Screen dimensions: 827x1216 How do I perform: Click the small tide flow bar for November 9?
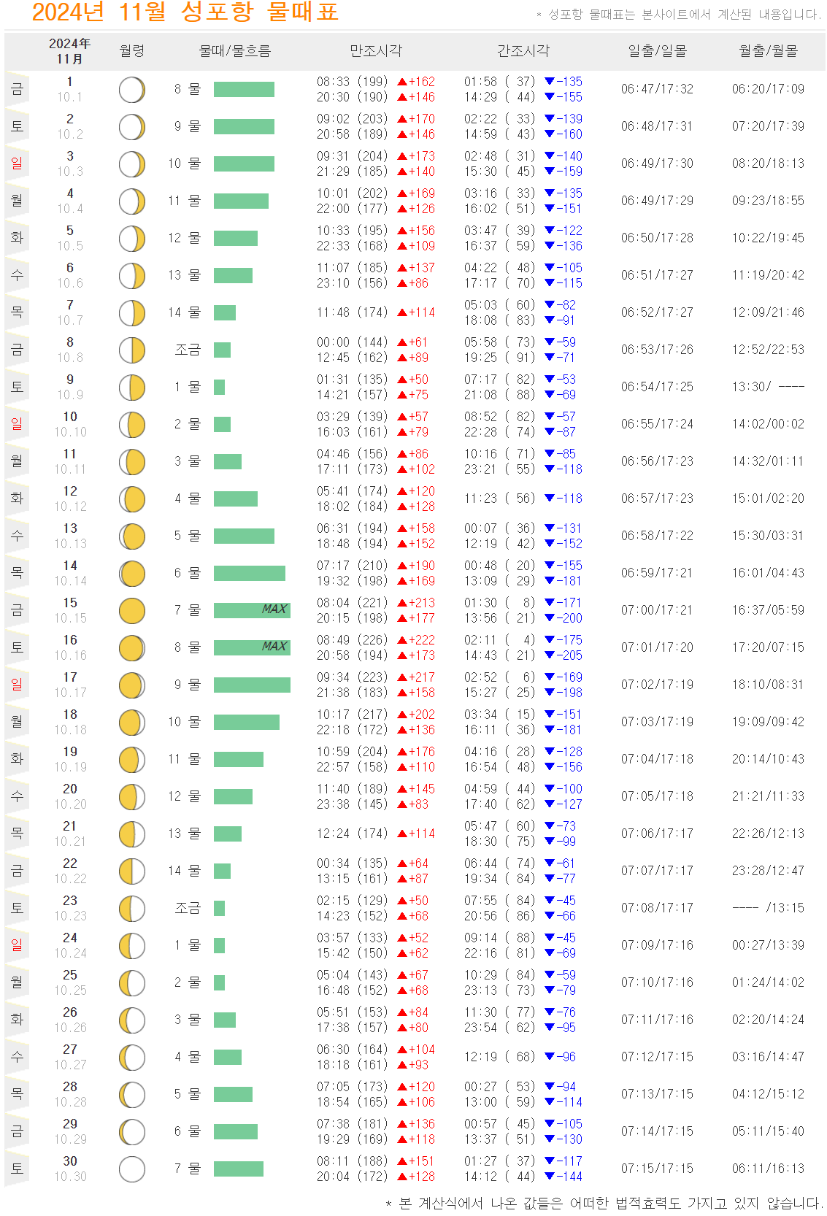click(219, 388)
